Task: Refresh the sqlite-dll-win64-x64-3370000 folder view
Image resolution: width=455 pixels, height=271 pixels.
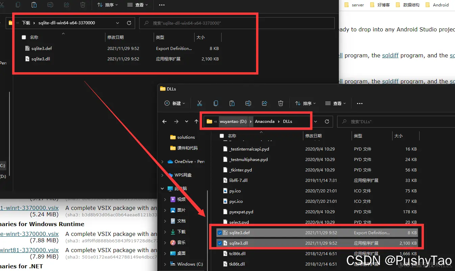Action: click(x=129, y=23)
